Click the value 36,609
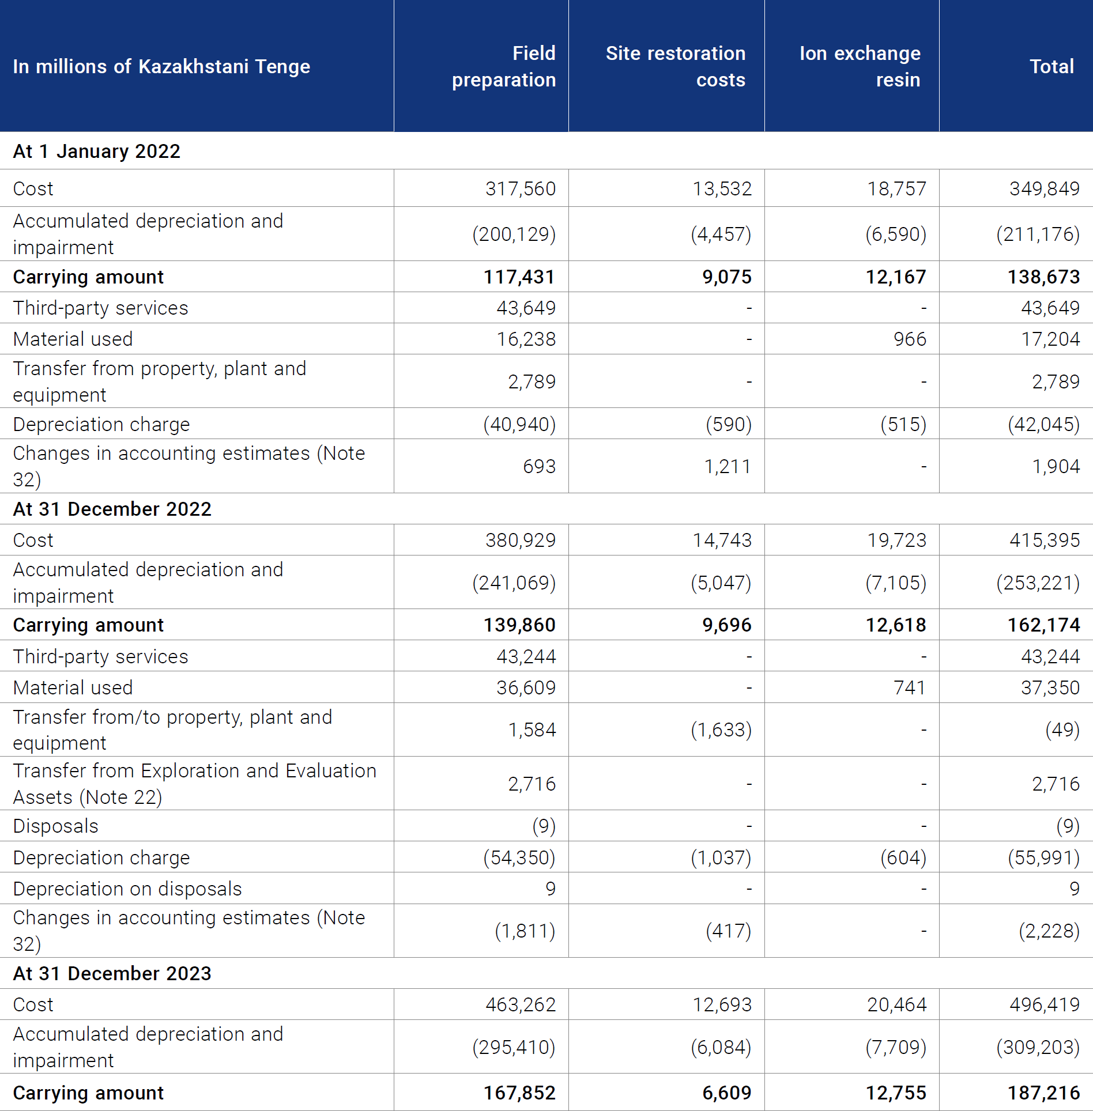The height and width of the screenshot is (1111, 1093). click(526, 687)
